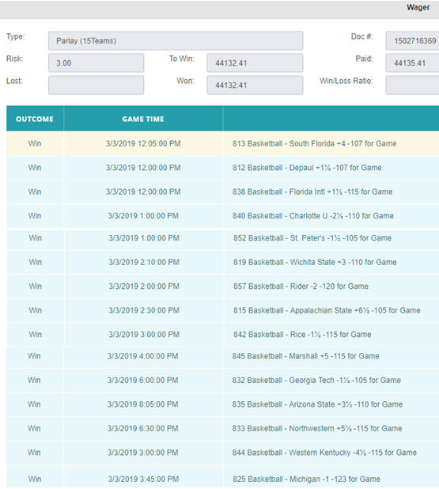This screenshot has width=439, height=489.
Task: Click the To Win field showing 44132.41
Action: (255, 63)
